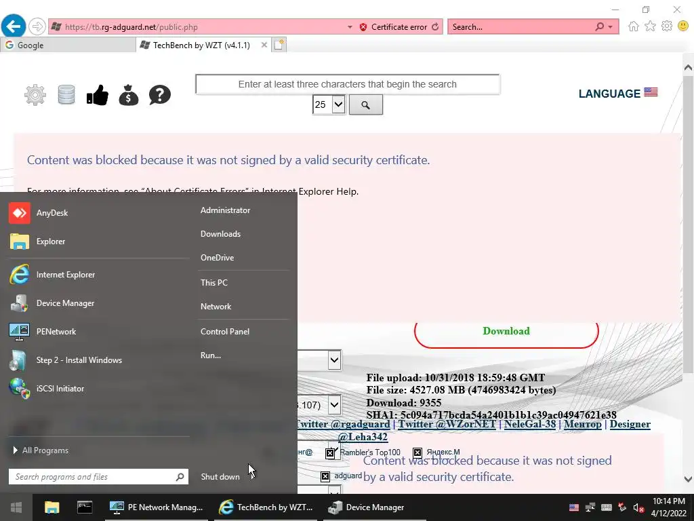Image resolution: width=694 pixels, height=521 pixels.
Task: Open Administrator in Start menu
Action: point(225,210)
